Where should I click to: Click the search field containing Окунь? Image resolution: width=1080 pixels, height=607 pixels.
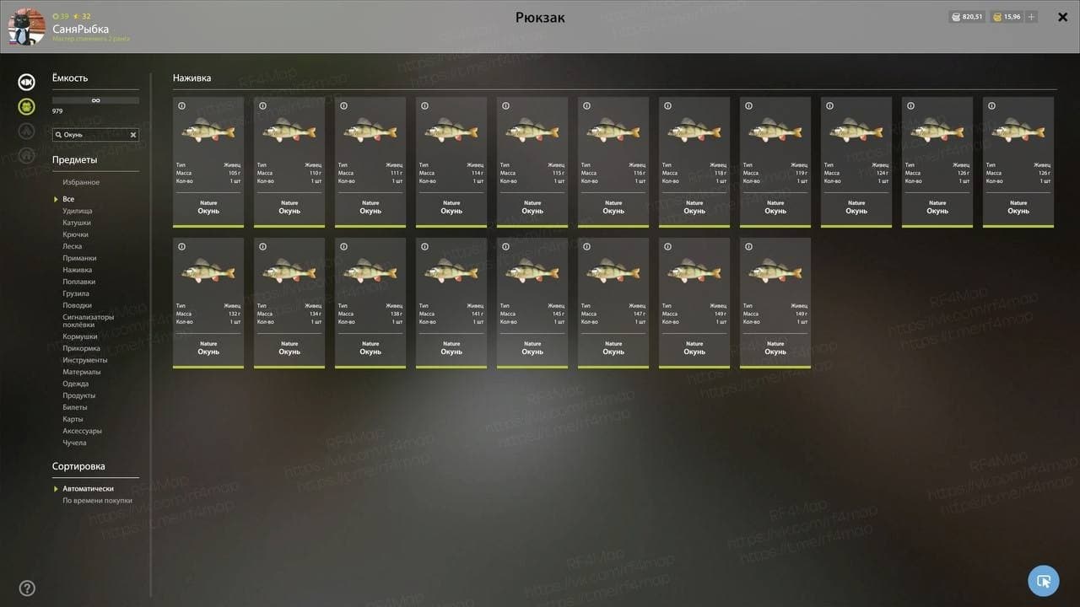pyautogui.click(x=95, y=135)
